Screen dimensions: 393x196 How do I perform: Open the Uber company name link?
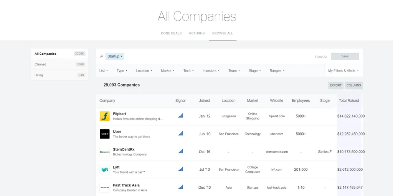(117, 132)
